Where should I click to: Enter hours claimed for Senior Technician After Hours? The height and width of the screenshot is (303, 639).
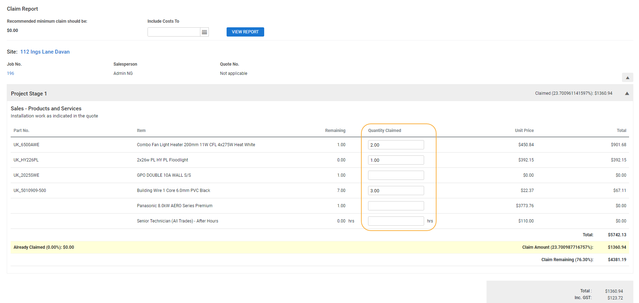[396, 221]
